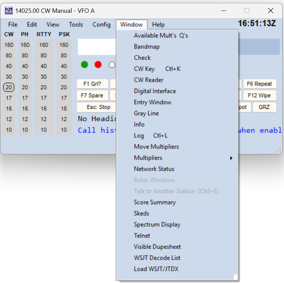Open the Bandmap window
This screenshot has width=284, height=283.
[x=147, y=46]
